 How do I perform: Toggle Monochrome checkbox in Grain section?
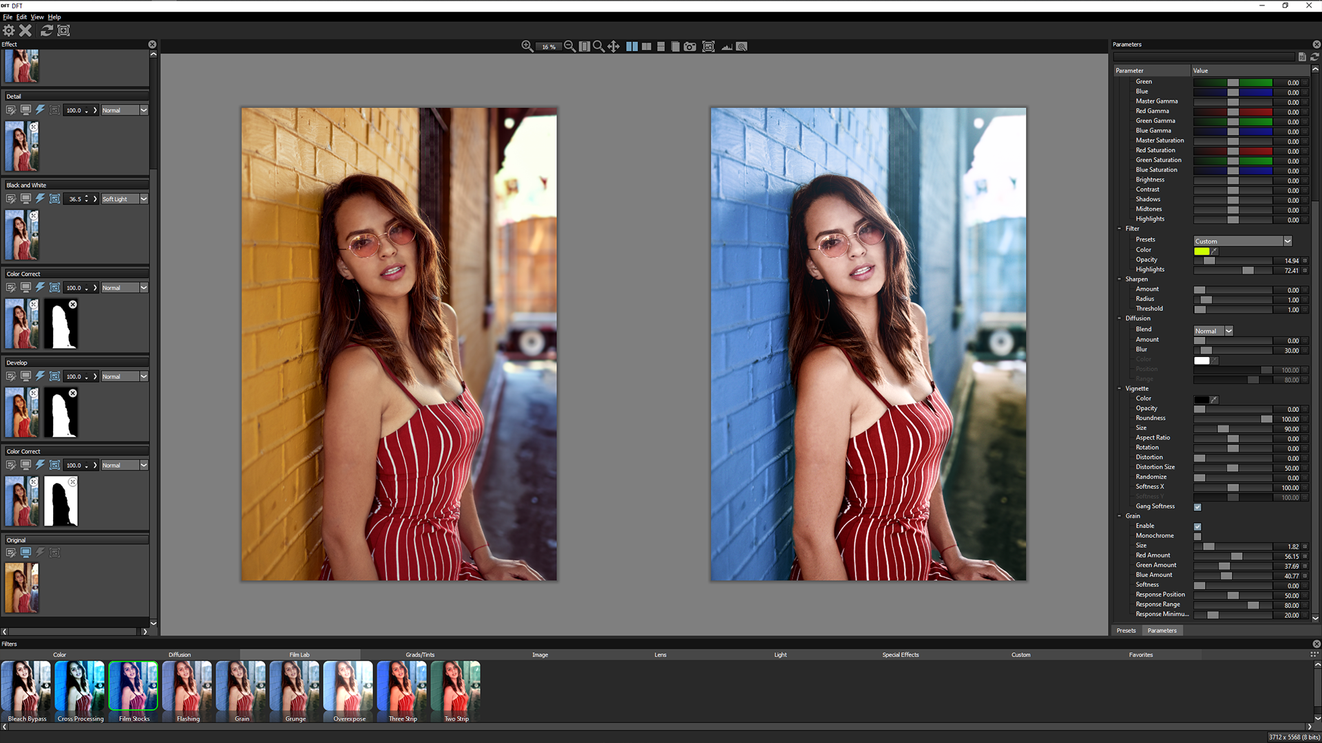click(x=1197, y=536)
